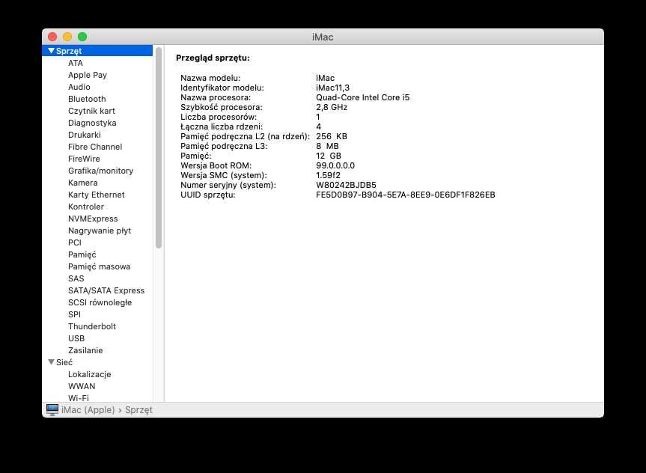The image size is (646, 473).
Task: Select Nagrywanie płyt entry
Action: pyautogui.click(x=100, y=231)
